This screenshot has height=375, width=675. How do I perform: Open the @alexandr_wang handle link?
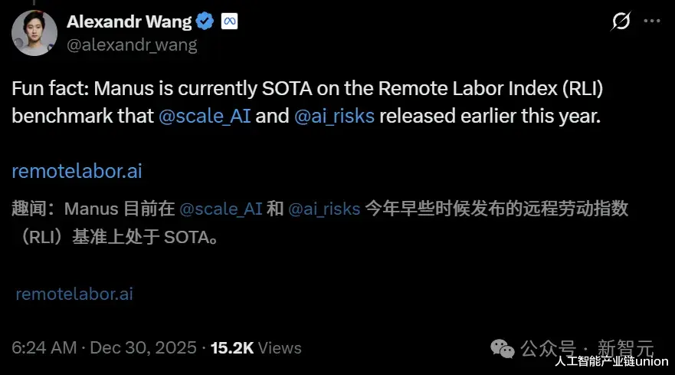pyautogui.click(x=132, y=45)
